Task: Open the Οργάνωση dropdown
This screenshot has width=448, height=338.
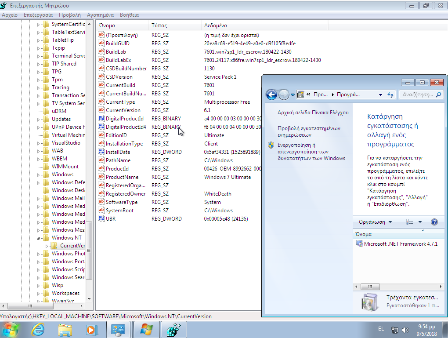Action: point(375,222)
